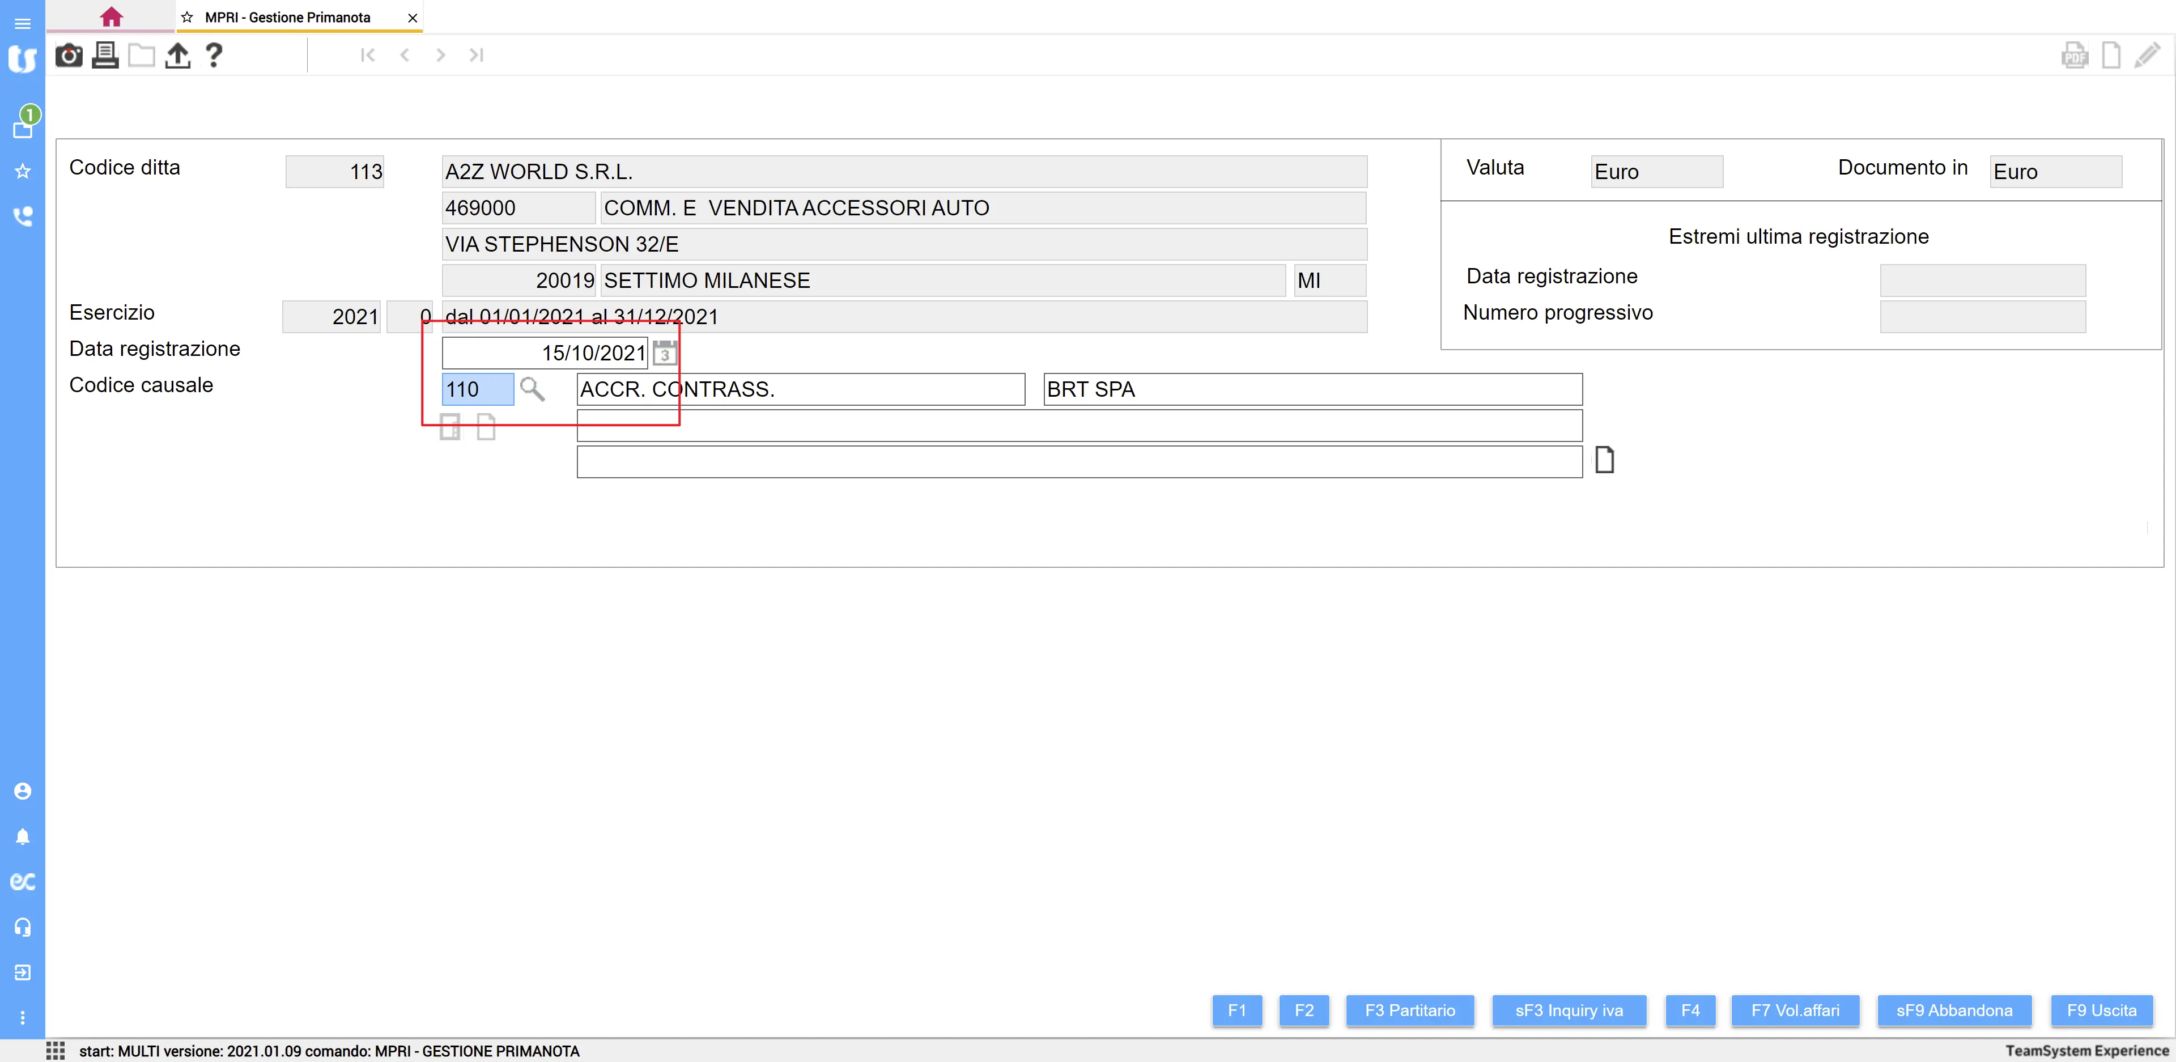
Task: Click the upload arrow icon
Action: point(177,56)
